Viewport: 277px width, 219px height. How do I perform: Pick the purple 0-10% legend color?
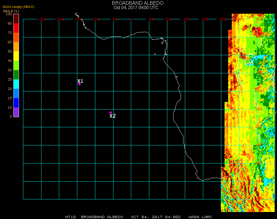coord(16,112)
